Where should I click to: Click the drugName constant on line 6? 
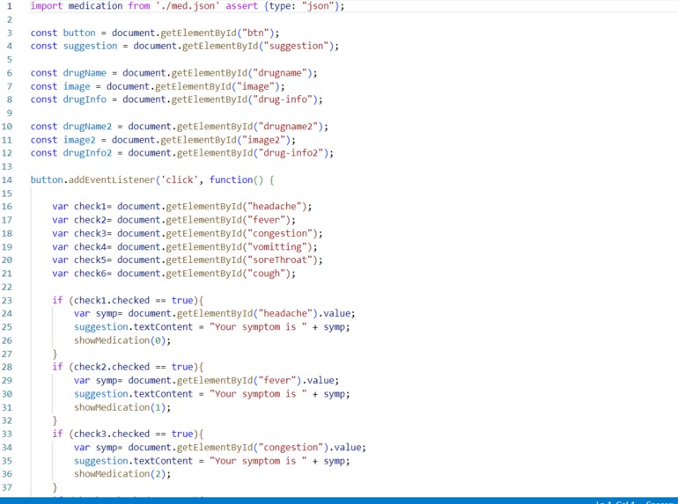85,72
